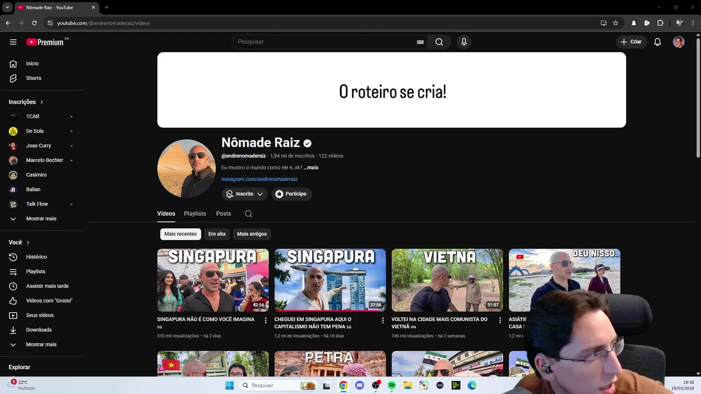Open the Windows Start menu
The width and height of the screenshot is (701, 394).
click(x=229, y=385)
